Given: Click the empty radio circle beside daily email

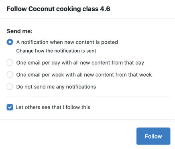Looking at the screenshot, I should tap(10, 63).
